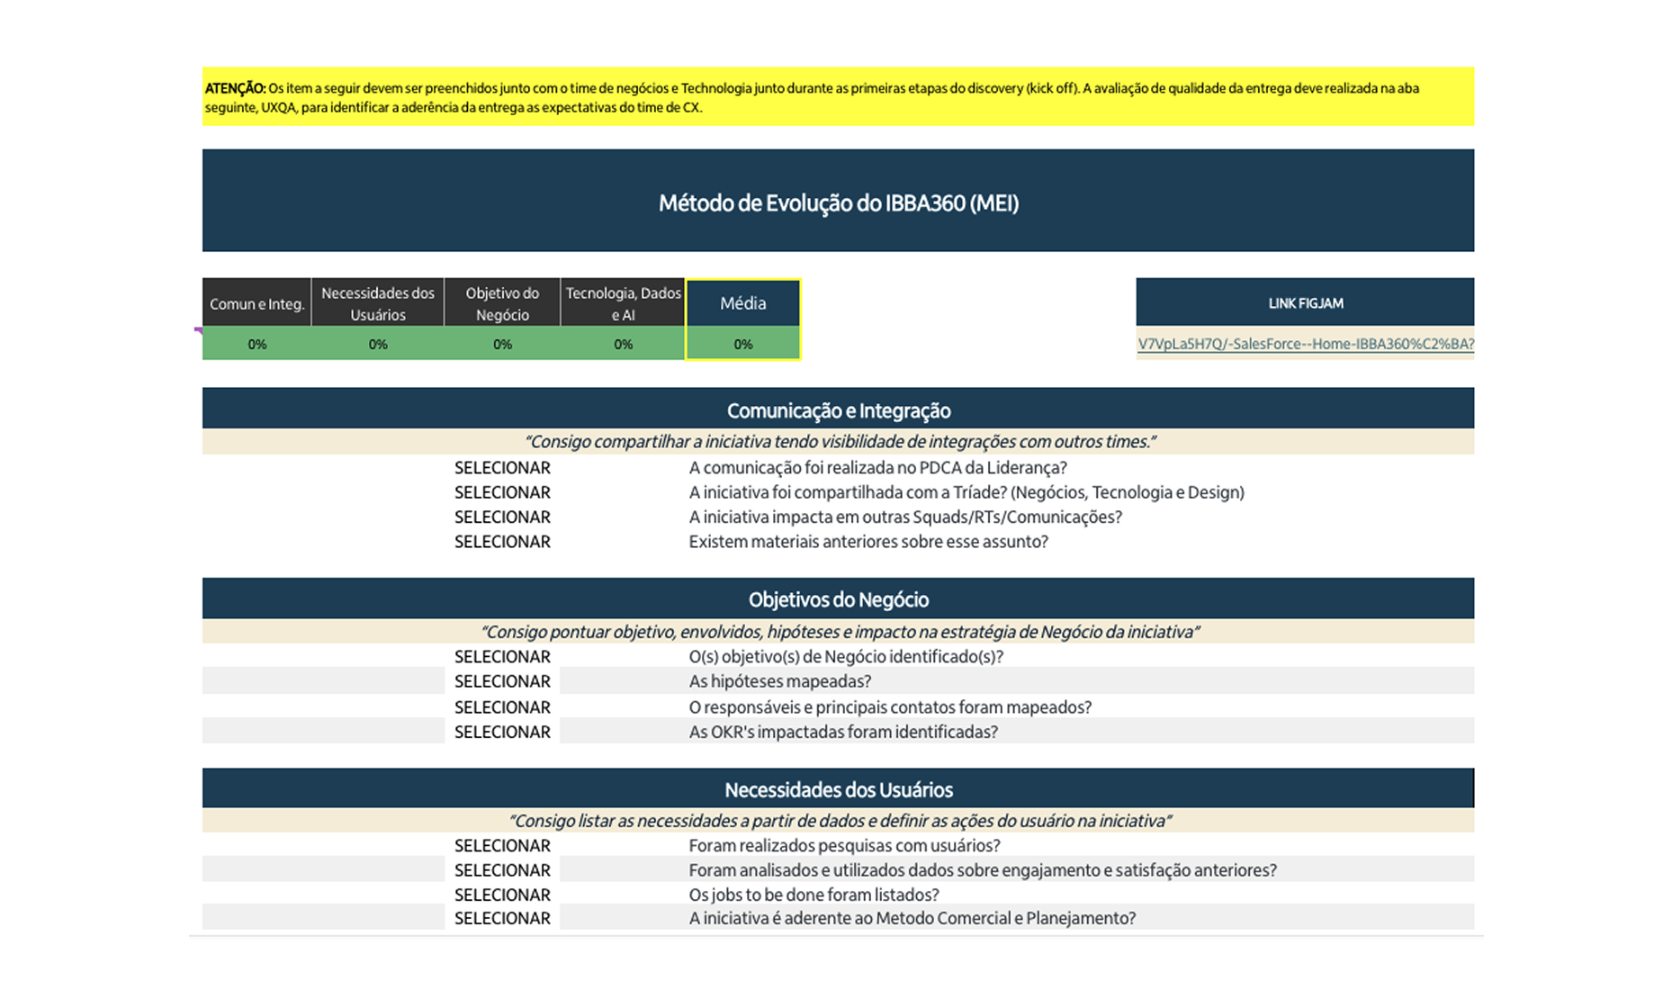This screenshot has height=981, width=1672.
Task: Open the SELECIONAR dropdown beside "A comunicação foi realizada no PDCA da Liderança?"
Action: (502, 467)
